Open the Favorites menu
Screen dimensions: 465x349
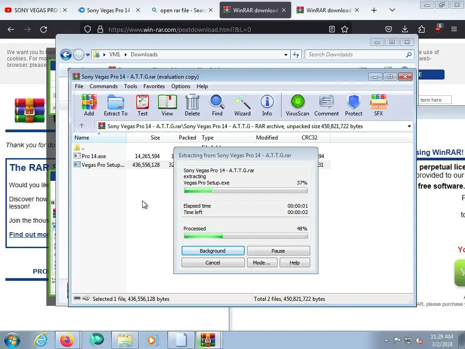tap(154, 86)
